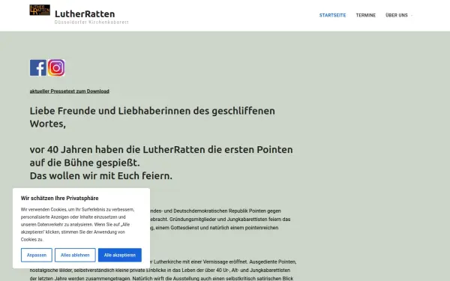This screenshot has width=450, height=281.
Task: Open the LutherRatten site title link
Action: 85,13
